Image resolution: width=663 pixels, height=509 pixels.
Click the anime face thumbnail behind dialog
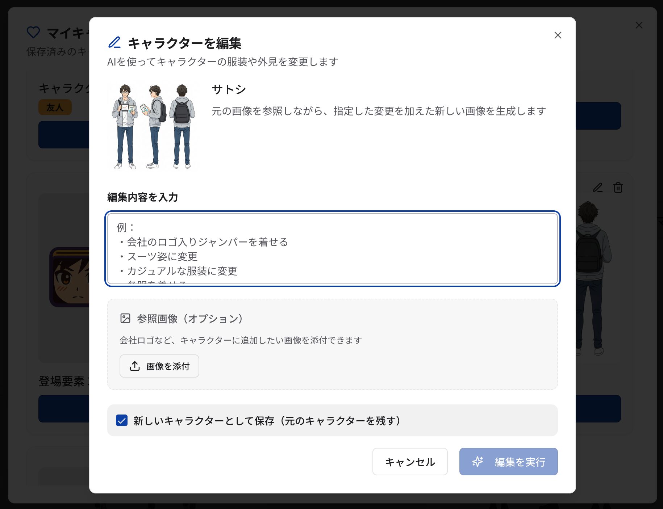click(x=69, y=277)
